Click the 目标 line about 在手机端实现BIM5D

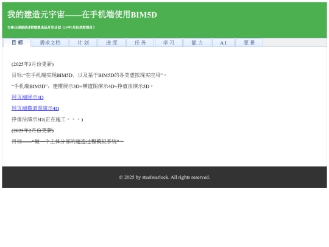click(x=89, y=75)
